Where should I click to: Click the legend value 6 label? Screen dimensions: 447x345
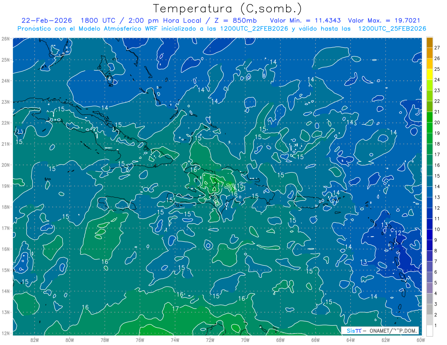(x=436, y=272)
